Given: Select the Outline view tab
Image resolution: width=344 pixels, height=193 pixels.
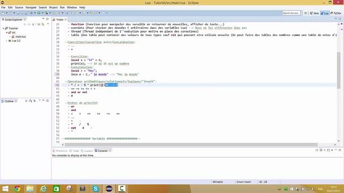Looking at the screenshot, I should coord(9,101).
